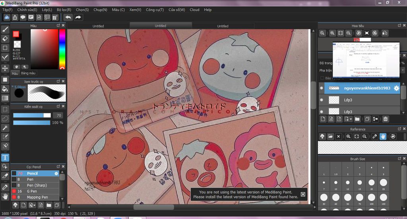Click the share/export icon in toolbar

(15, 17)
